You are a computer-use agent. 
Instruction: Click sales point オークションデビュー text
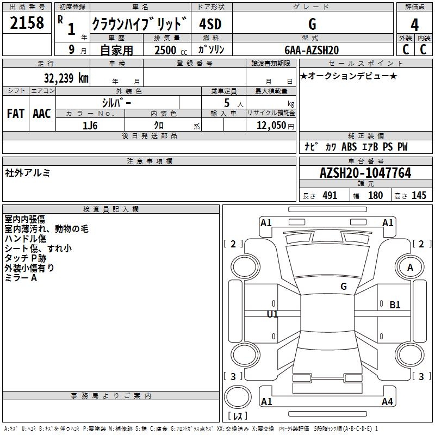click(349, 76)
